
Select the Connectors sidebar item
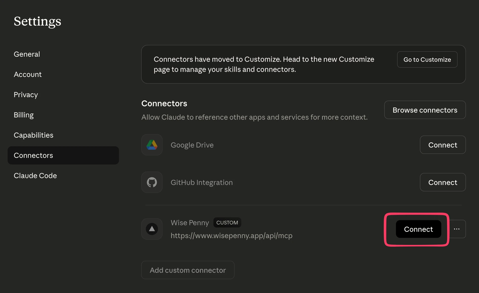pyautogui.click(x=63, y=155)
